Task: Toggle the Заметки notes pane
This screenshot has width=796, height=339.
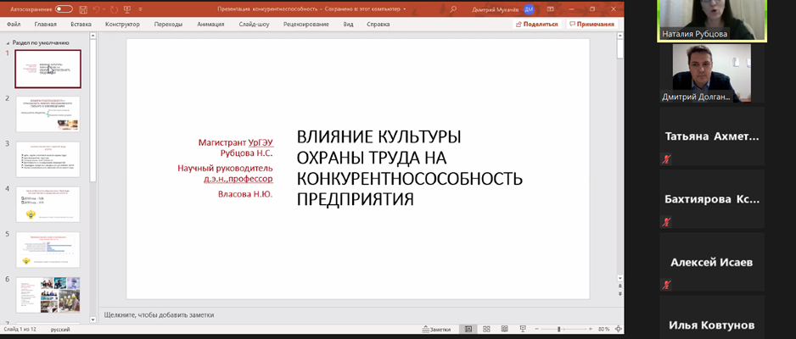Action: tap(436, 329)
